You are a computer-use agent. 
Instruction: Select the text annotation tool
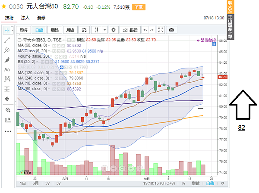[x=7, y=69]
